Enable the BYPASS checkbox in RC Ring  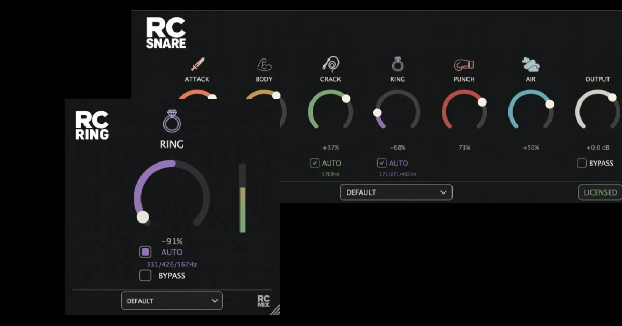pos(145,275)
